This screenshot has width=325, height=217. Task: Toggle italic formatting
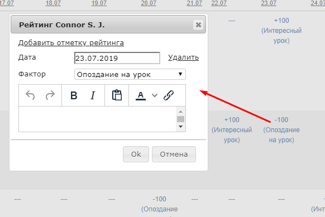93,95
